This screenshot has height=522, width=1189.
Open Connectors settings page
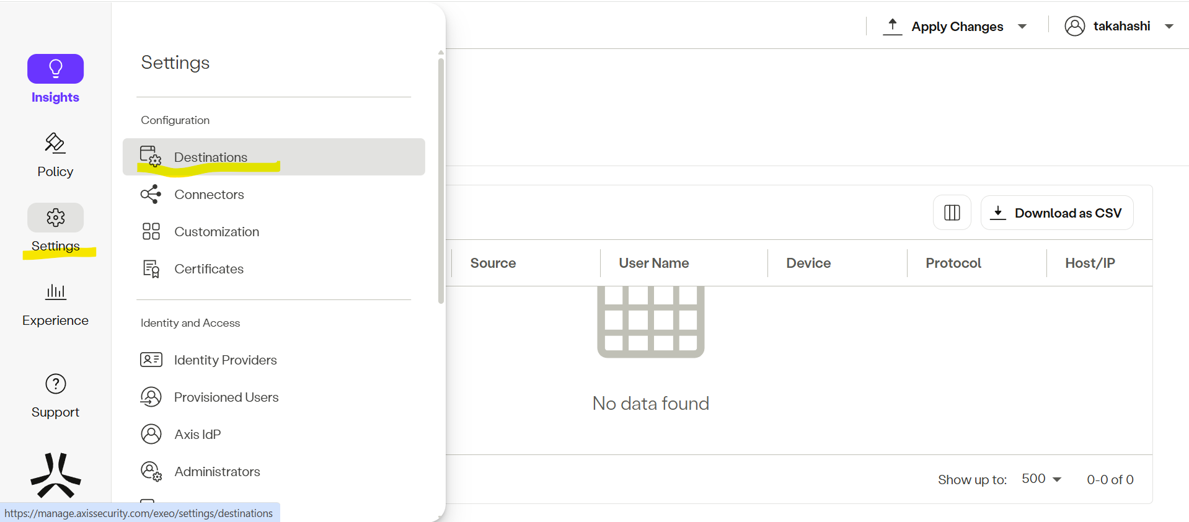[x=209, y=195]
